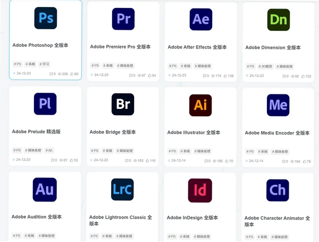
Task: Open the Prelude Pl icon
Action: coord(45,104)
